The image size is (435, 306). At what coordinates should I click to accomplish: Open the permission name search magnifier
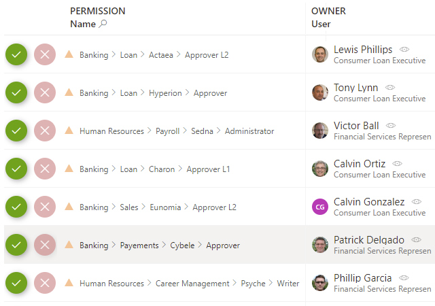tap(103, 24)
